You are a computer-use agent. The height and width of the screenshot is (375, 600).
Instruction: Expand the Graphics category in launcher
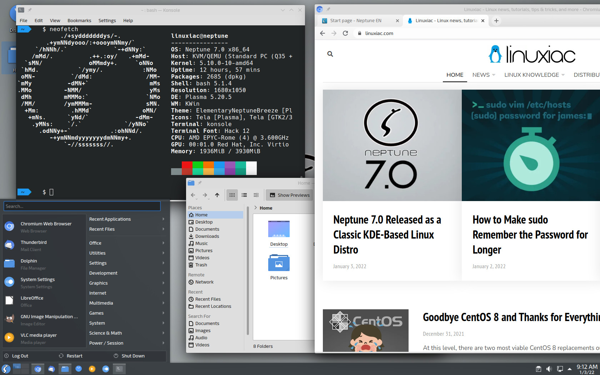coord(127,283)
